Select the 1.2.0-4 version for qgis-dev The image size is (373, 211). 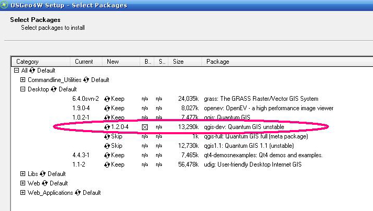[120, 127]
